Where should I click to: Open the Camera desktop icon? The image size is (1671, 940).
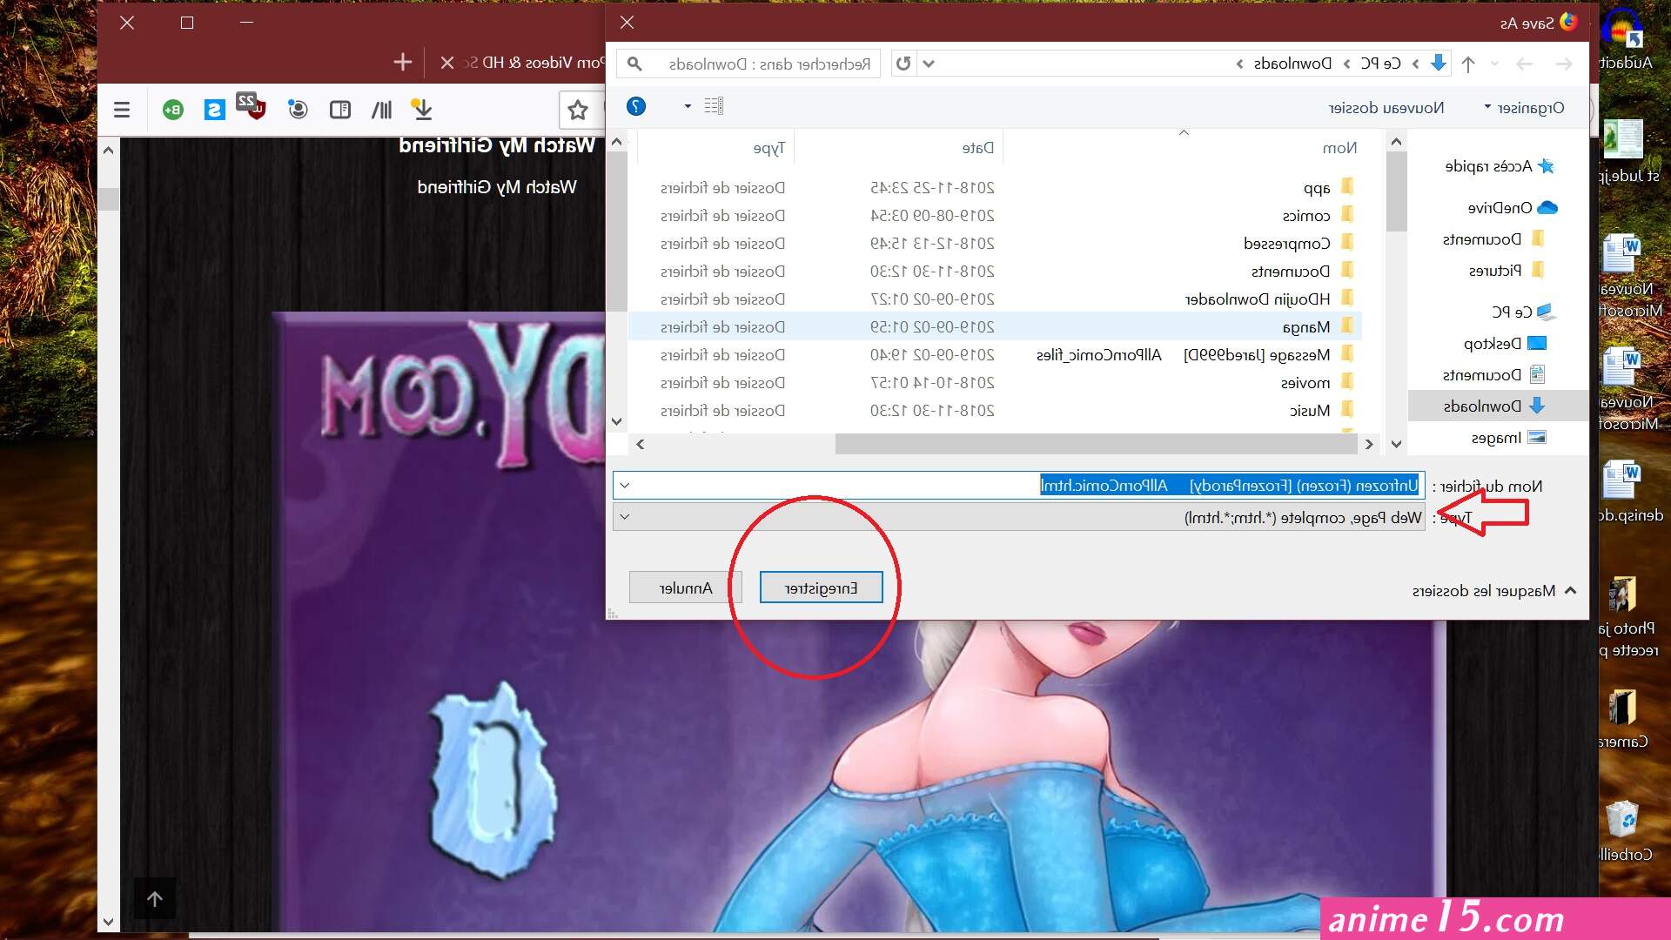[1623, 718]
